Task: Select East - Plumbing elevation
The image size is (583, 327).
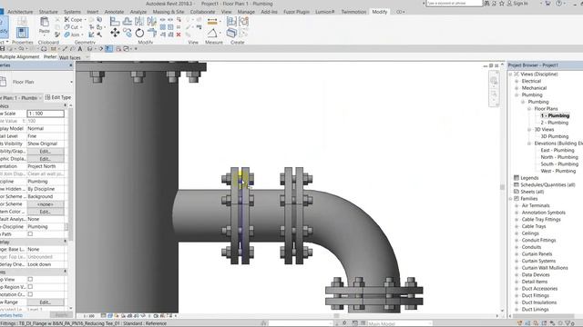Action: tap(557, 150)
